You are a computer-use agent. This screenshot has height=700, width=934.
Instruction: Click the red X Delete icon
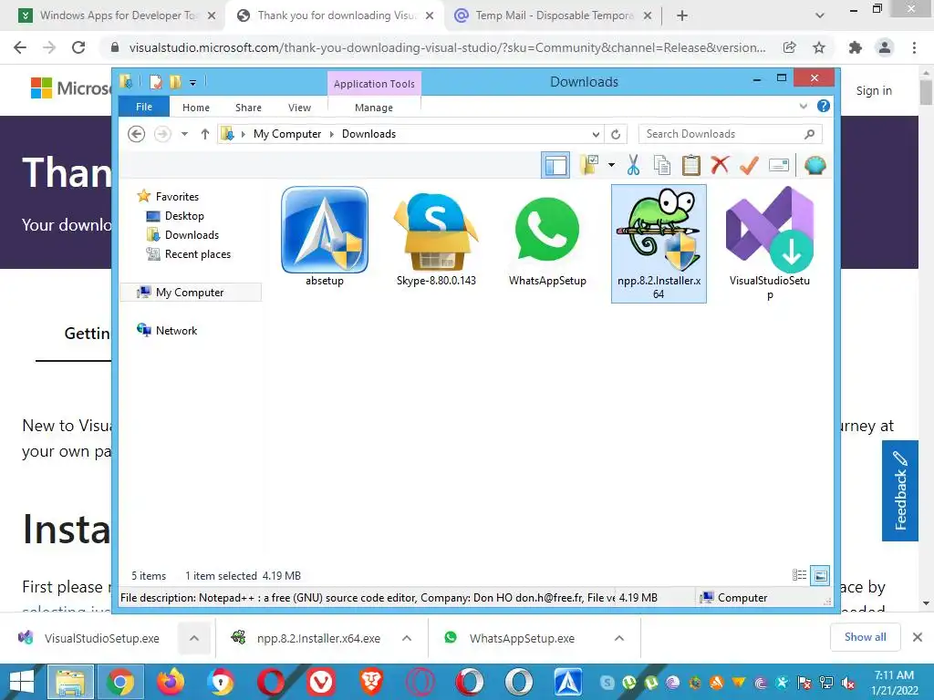[x=720, y=164]
